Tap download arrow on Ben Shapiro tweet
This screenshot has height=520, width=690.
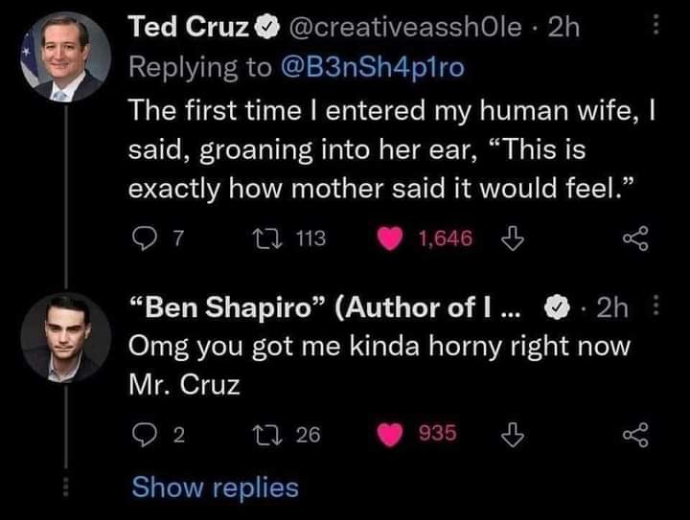[513, 434]
